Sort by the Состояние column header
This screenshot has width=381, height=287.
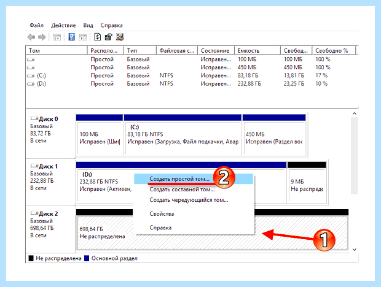point(216,51)
